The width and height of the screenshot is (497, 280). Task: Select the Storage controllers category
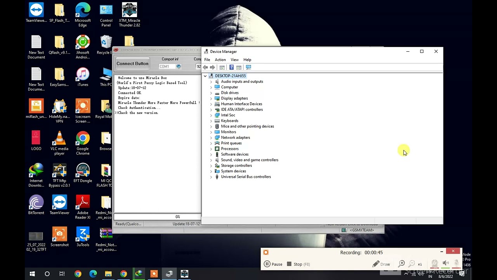236,166
